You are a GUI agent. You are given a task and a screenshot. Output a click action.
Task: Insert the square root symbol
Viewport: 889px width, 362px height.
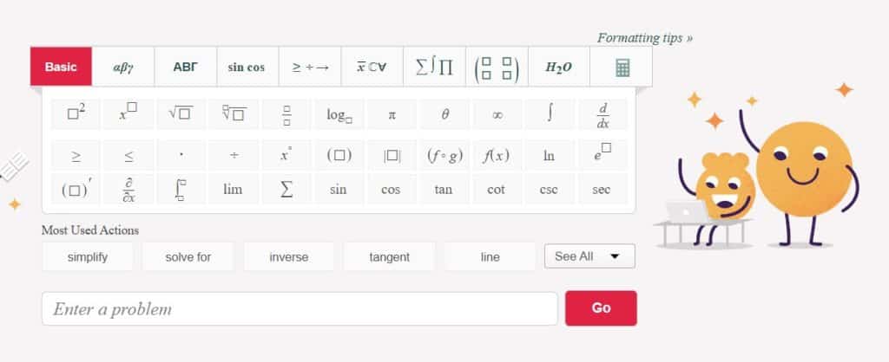pos(181,114)
